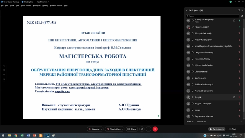Click the sort participants icon
This screenshot has height=138, width=245.
(x=242, y=16)
